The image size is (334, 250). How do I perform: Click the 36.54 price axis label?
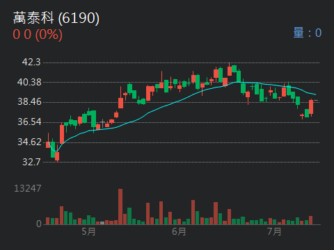(29, 122)
